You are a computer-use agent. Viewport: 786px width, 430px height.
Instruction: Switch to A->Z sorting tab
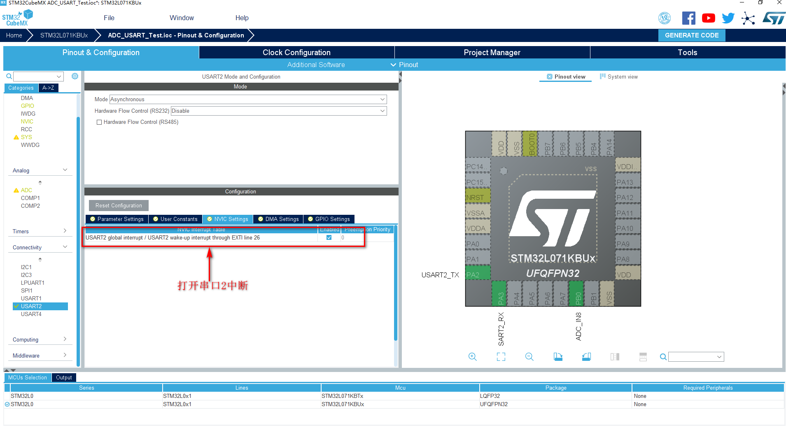click(x=48, y=88)
